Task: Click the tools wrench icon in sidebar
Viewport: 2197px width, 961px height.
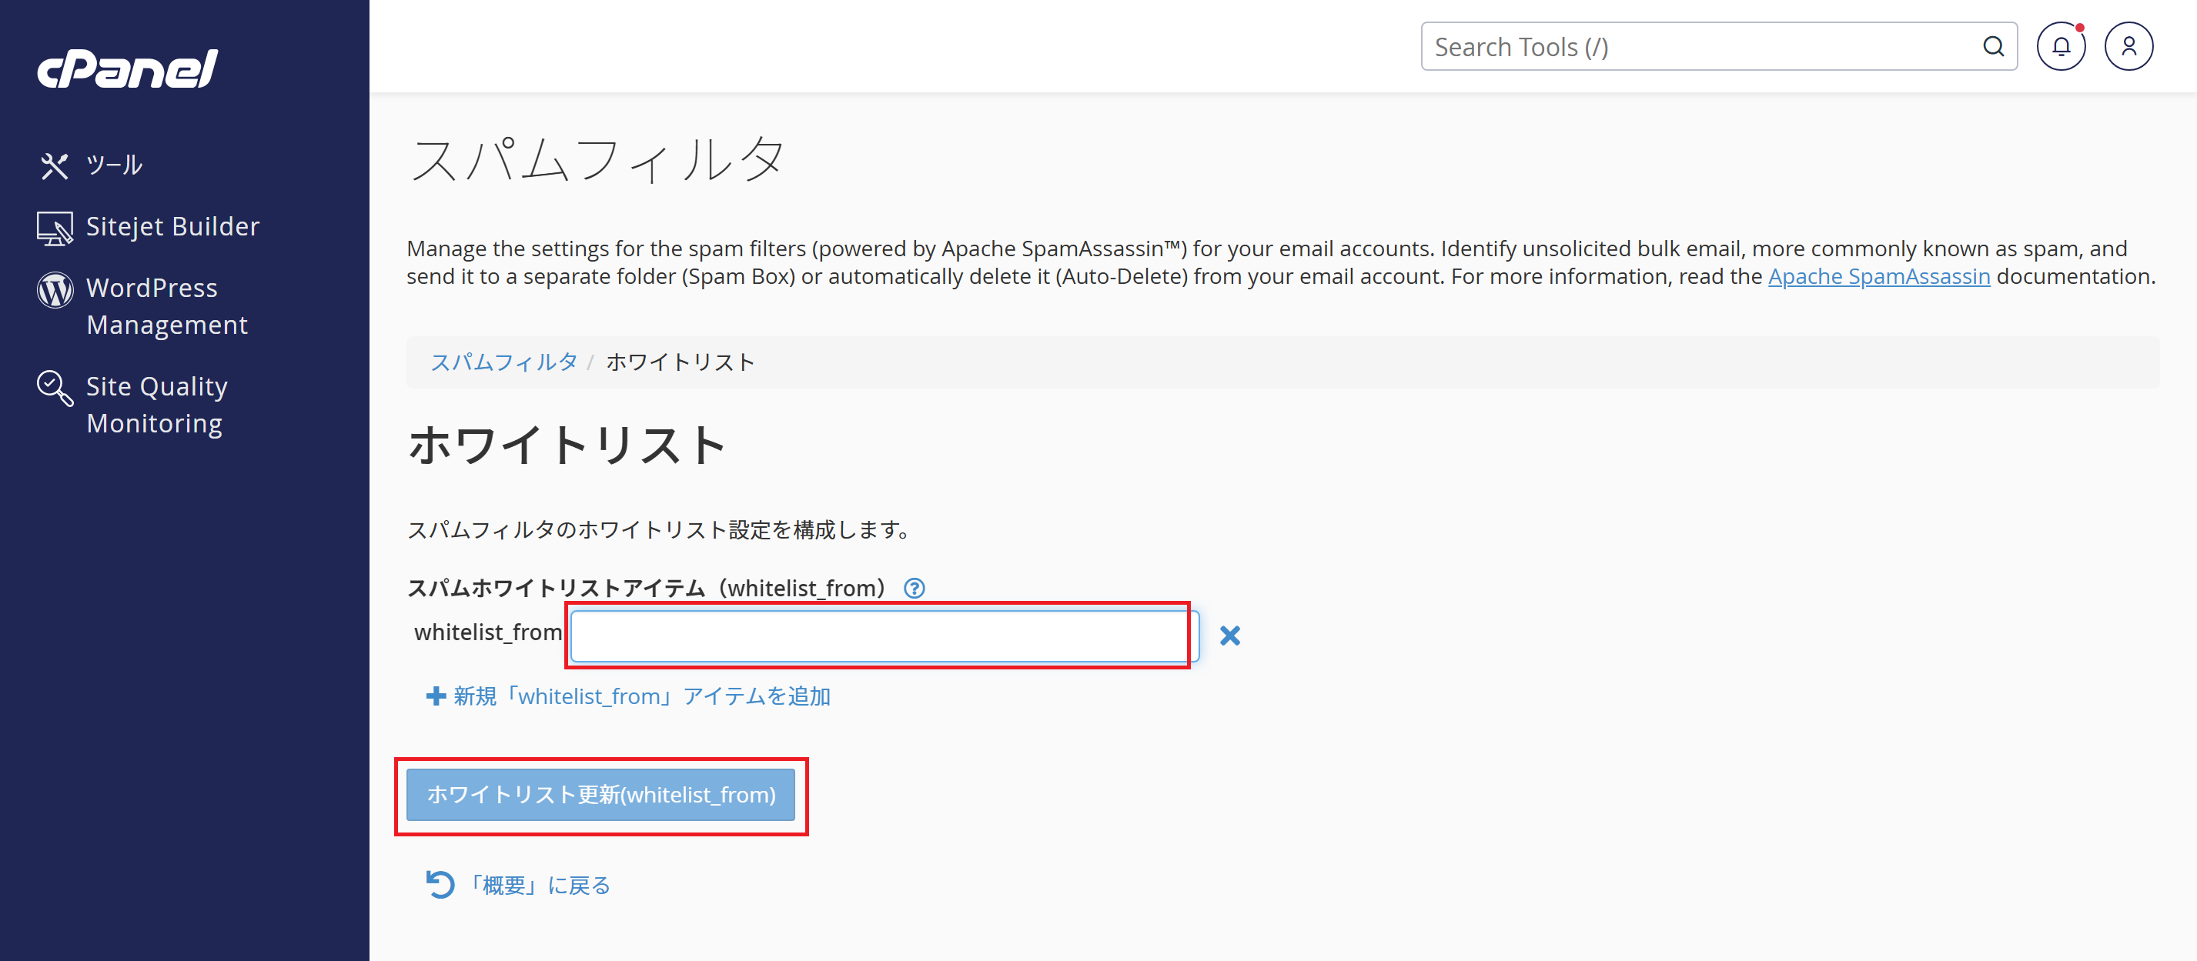Action: tap(55, 165)
